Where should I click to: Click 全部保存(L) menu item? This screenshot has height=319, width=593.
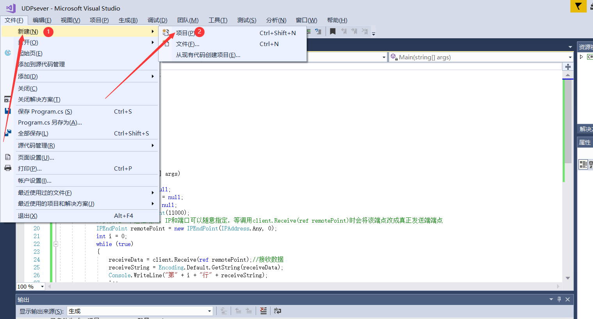click(79, 133)
